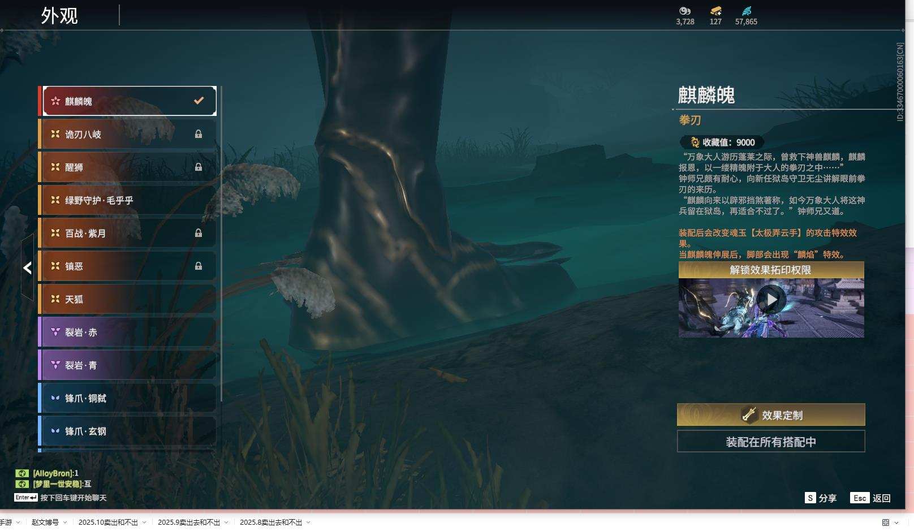Image resolution: width=914 pixels, height=531 pixels.
Task: Click the gold bar currency icon
Action: [x=715, y=11]
